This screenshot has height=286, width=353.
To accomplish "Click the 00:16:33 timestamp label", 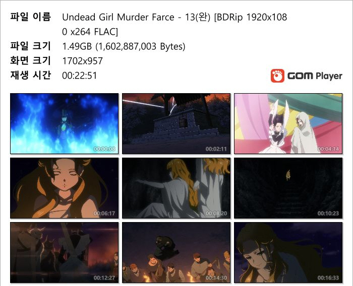I will (328, 277).
